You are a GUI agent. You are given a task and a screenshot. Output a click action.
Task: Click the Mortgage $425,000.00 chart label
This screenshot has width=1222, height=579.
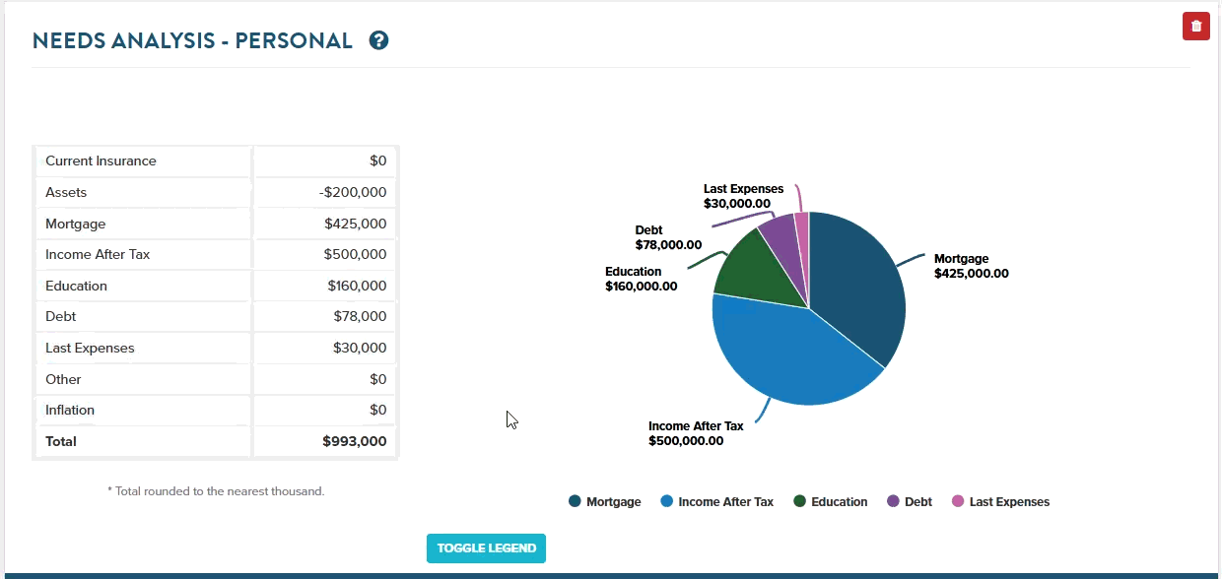click(x=971, y=266)
